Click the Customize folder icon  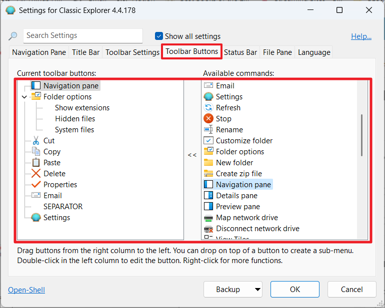(x=208, y=140)
